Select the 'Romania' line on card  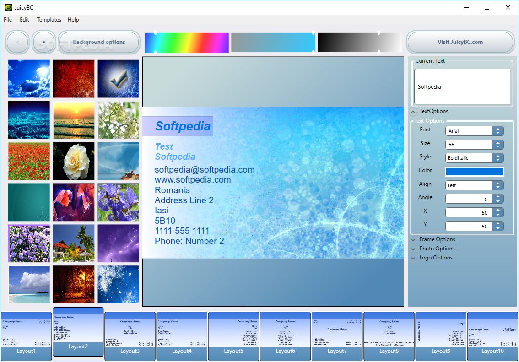point(172,190)
